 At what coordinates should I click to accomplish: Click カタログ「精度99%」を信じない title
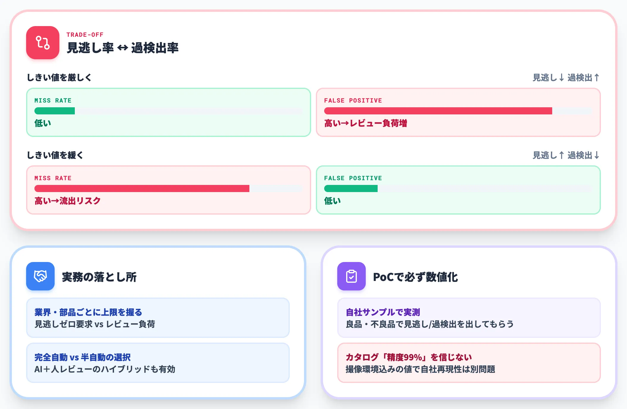tap(409, 357)
